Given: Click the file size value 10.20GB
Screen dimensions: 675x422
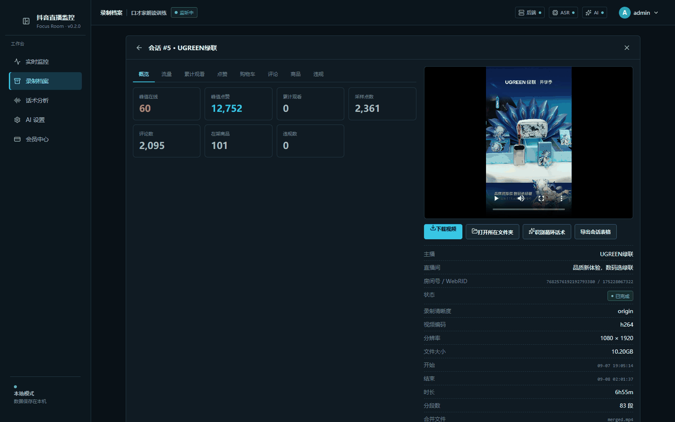Looking at the screenshot, I should click(x=622, y=352).
